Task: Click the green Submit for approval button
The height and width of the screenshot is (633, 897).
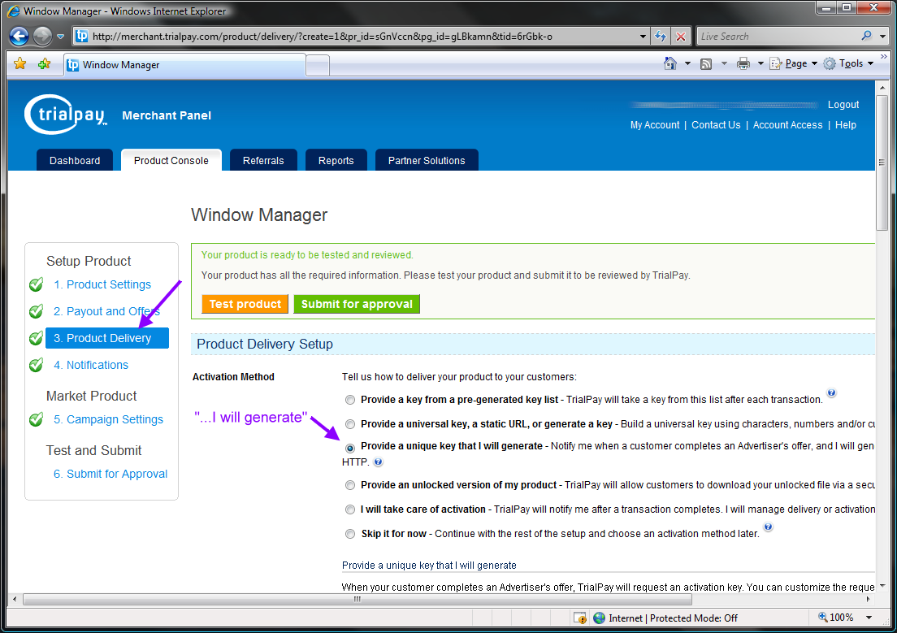Action: [x=357, y=304]
